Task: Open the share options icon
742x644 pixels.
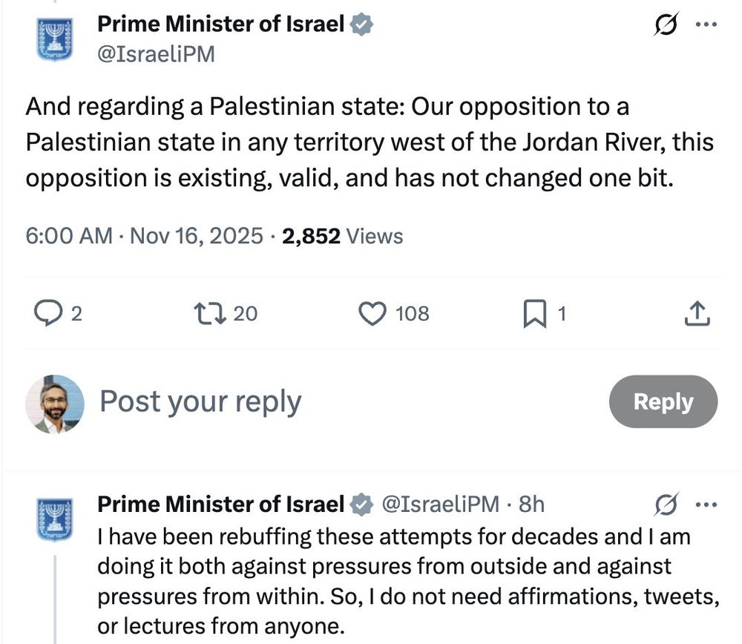Action: [697, 315]
